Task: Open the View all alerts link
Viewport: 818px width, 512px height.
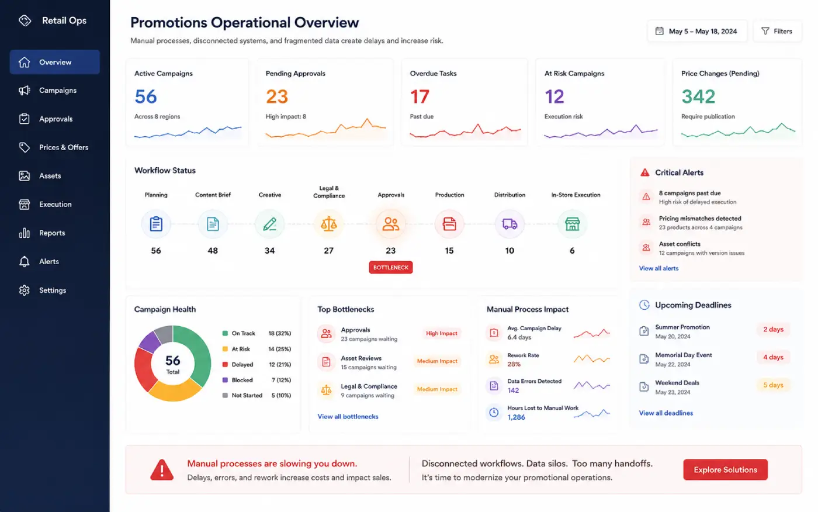Action: tap(658, 268)
